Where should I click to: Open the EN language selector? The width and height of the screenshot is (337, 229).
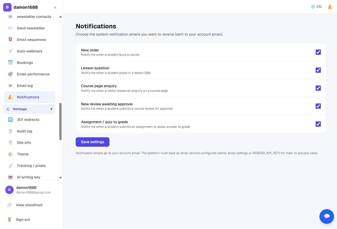click(x=316, y=7)
